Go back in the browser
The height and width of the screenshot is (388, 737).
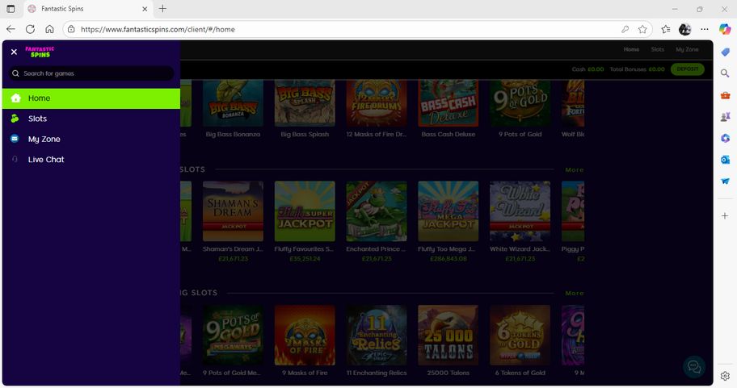click(11, 29)
